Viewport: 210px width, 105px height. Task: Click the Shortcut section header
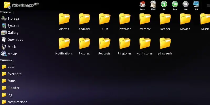click(7, 12)
